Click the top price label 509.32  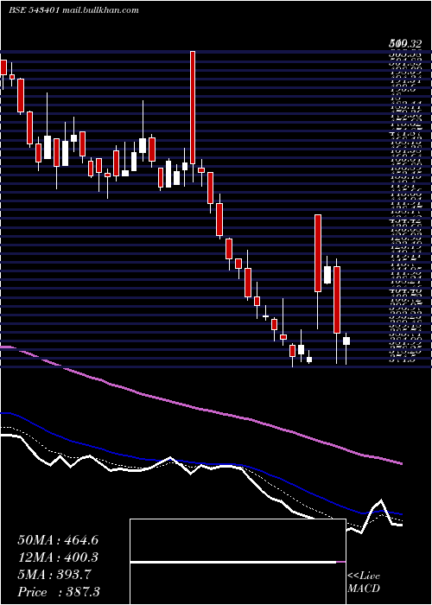pyautogui.click(x=404, y=44)
